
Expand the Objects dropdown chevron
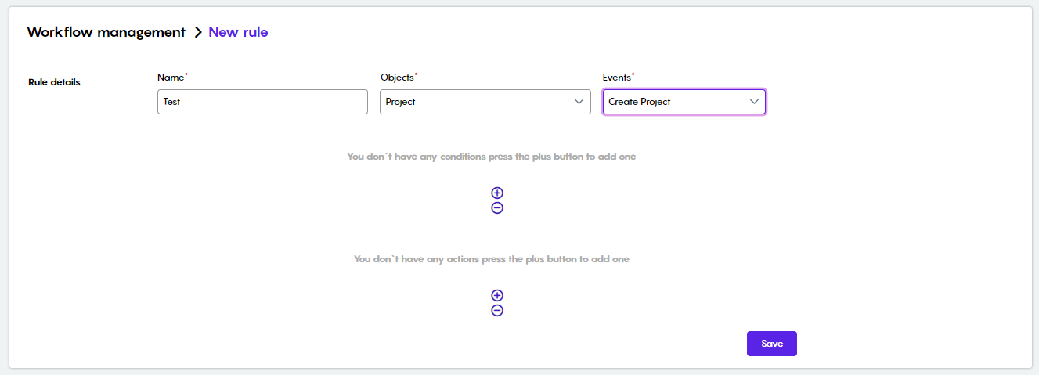click(579, 102)
